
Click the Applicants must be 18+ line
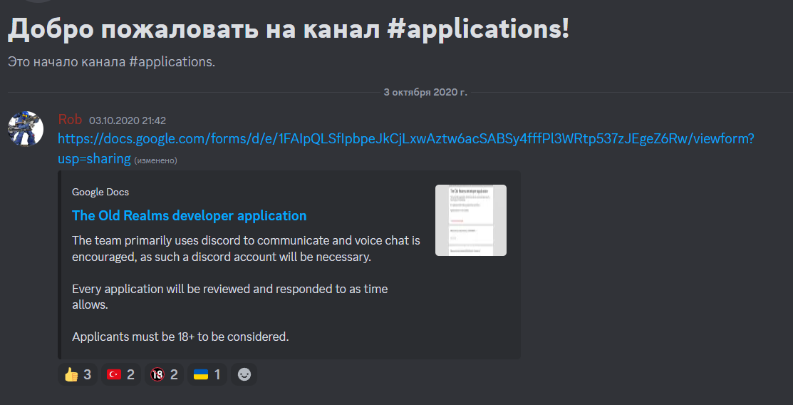tap(180, 337)
